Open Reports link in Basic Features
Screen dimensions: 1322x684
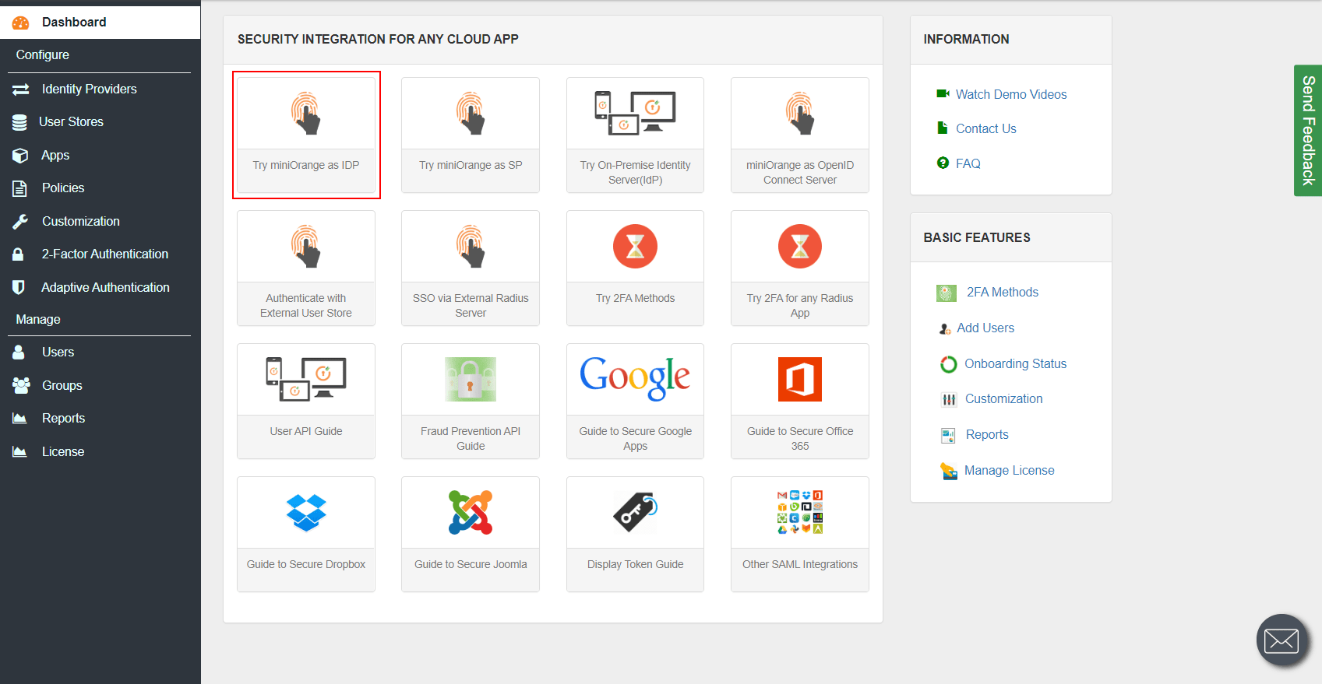pyautogui.click(x=987, y=435)
